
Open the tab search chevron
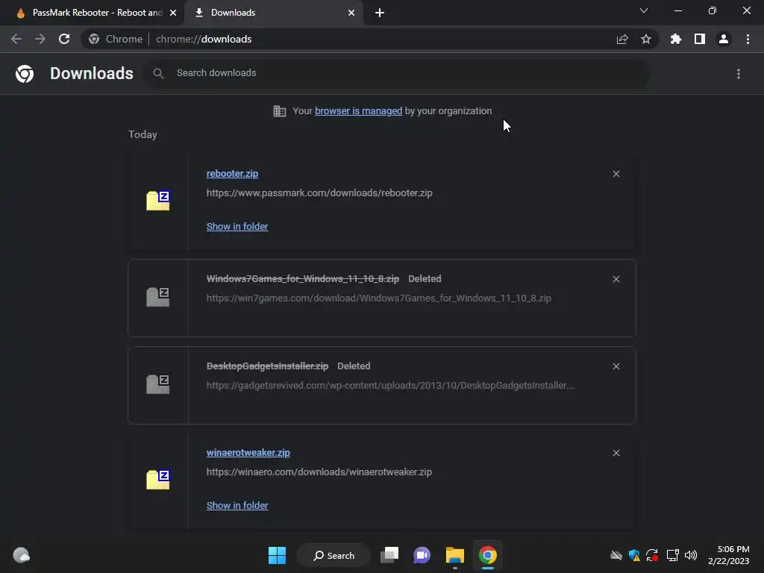[x=644, y=10]
